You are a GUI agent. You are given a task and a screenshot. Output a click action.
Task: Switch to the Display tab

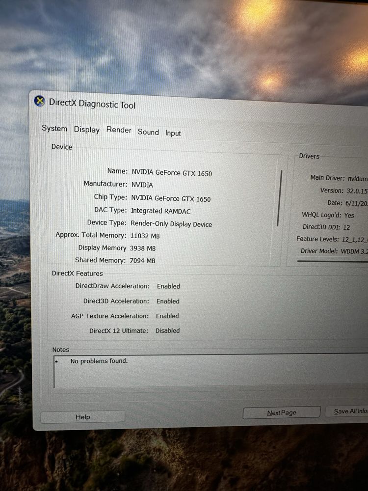(x=87, y=130)
